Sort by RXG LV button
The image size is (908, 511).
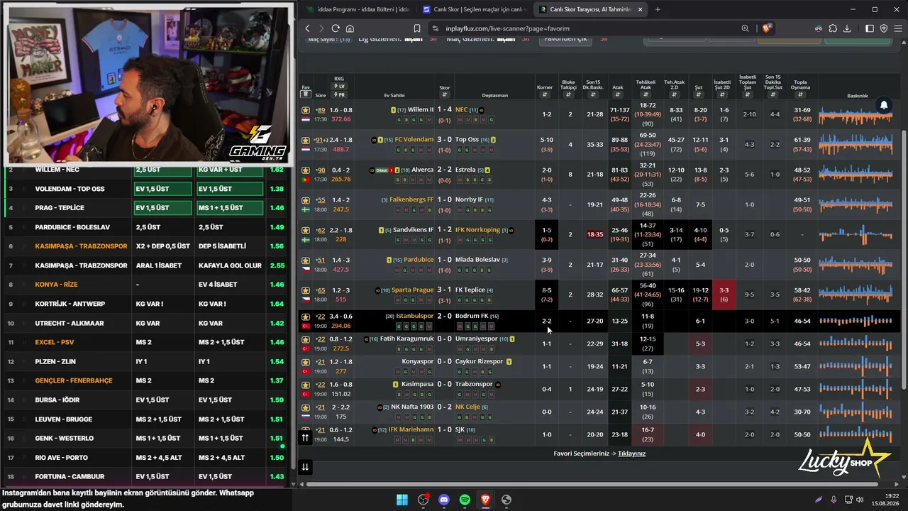coord(339,87)
